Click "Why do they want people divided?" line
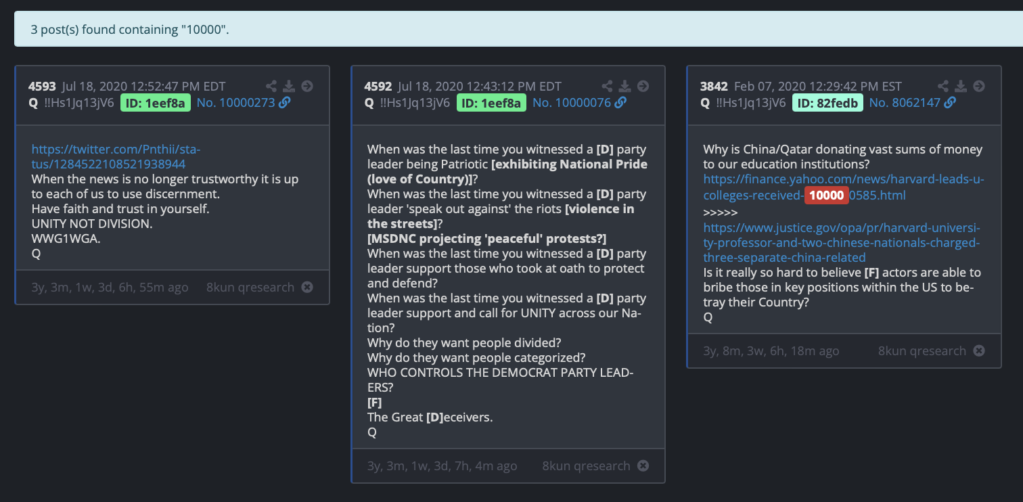The width and height of the screenshot is (1023, 502). coord(464,343)
